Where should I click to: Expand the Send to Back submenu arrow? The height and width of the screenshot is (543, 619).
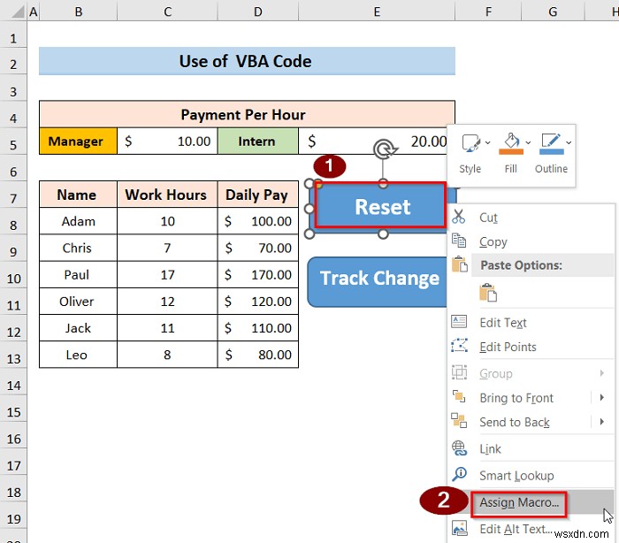click(x=601, y=422)
